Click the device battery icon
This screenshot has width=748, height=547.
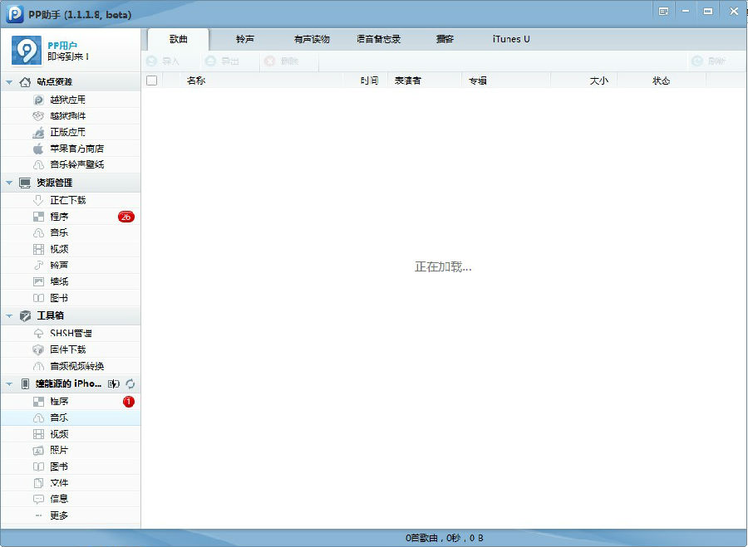point(115,384)
